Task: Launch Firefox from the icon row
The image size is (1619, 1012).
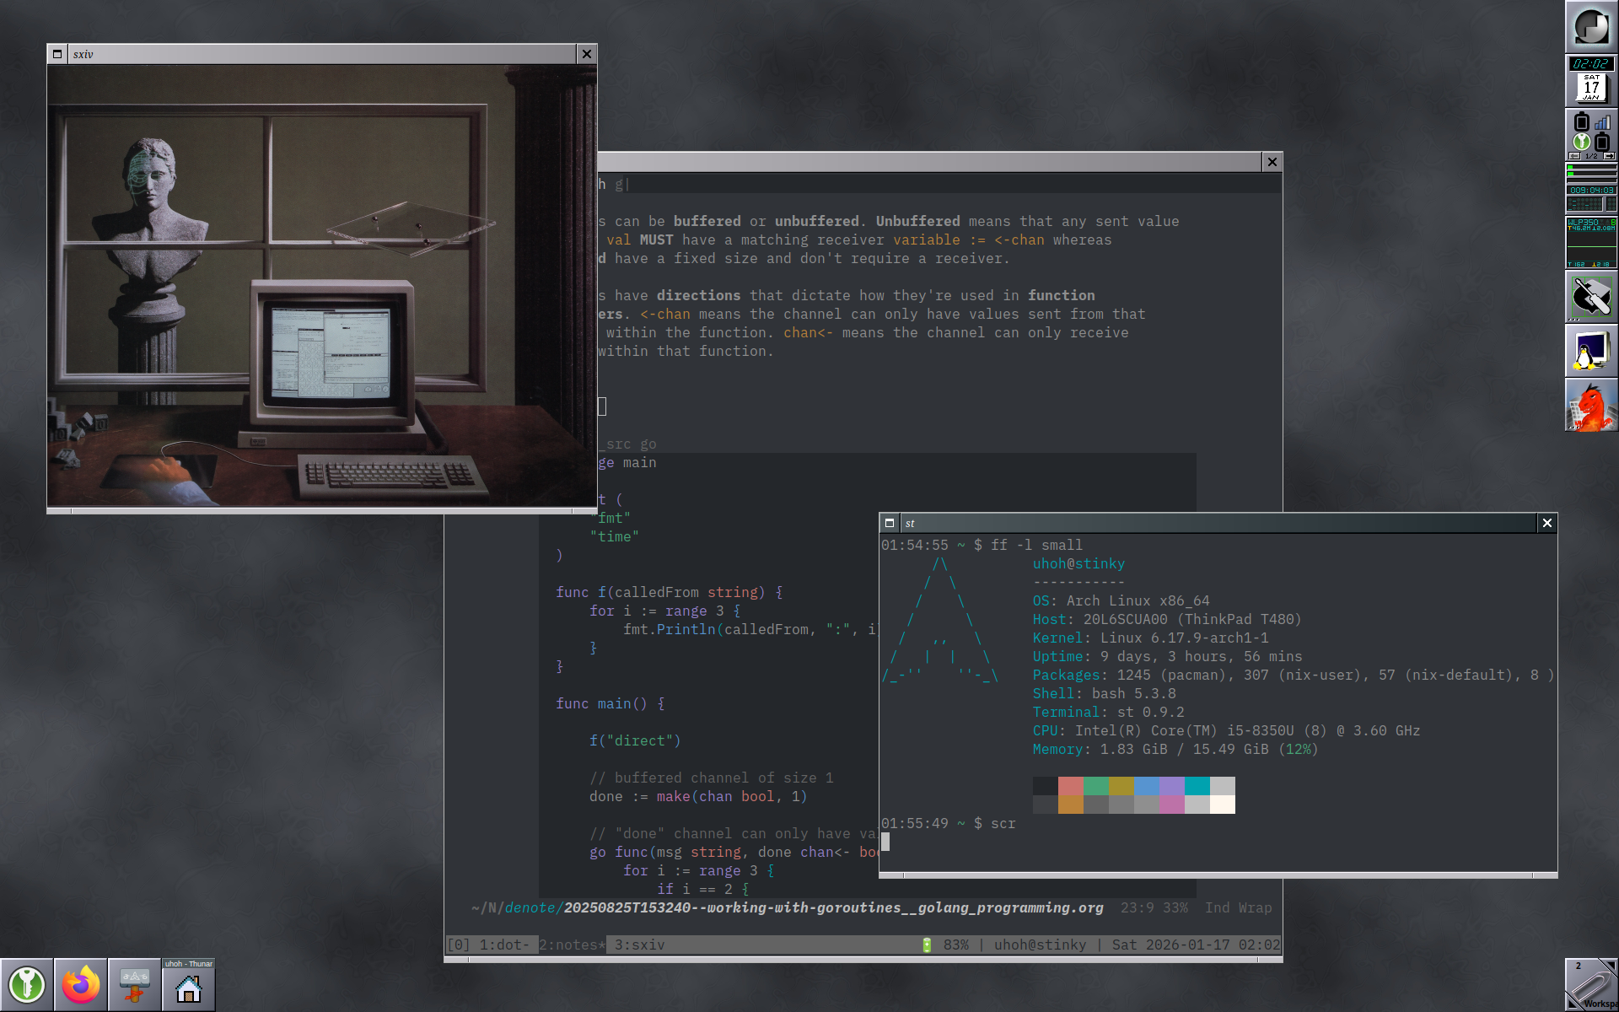Action: pos(81,984)
